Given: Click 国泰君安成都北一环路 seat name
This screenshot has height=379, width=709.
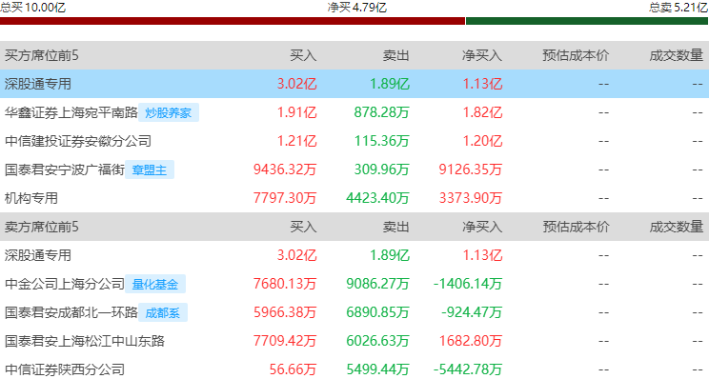Looking at the screenshot, I should [x=71, y=312].
